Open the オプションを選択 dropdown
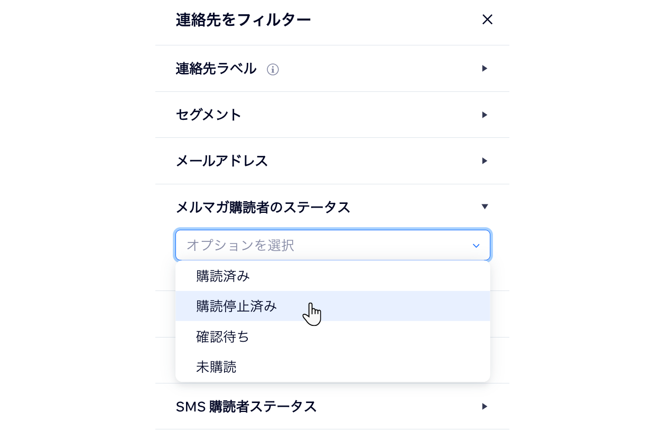The width and height of the screenshot is (670, 431). coord(333,245)
